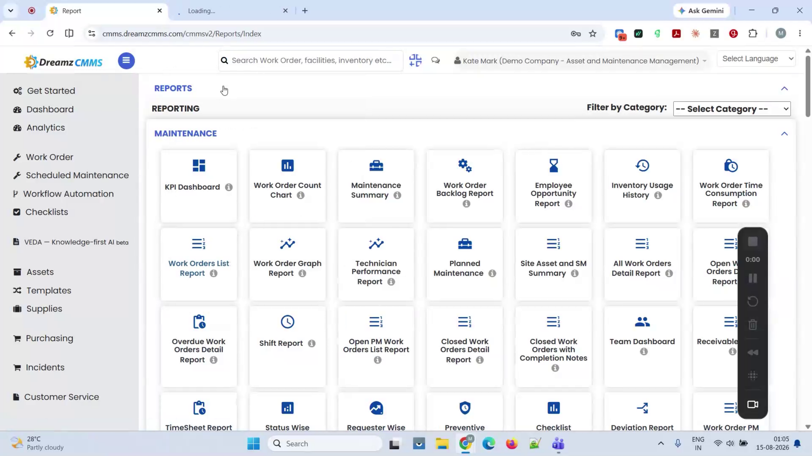This screenshot has width=812, height=456.
Task: Open Inventory Usage History clock icon
Action: coord(642,166)
